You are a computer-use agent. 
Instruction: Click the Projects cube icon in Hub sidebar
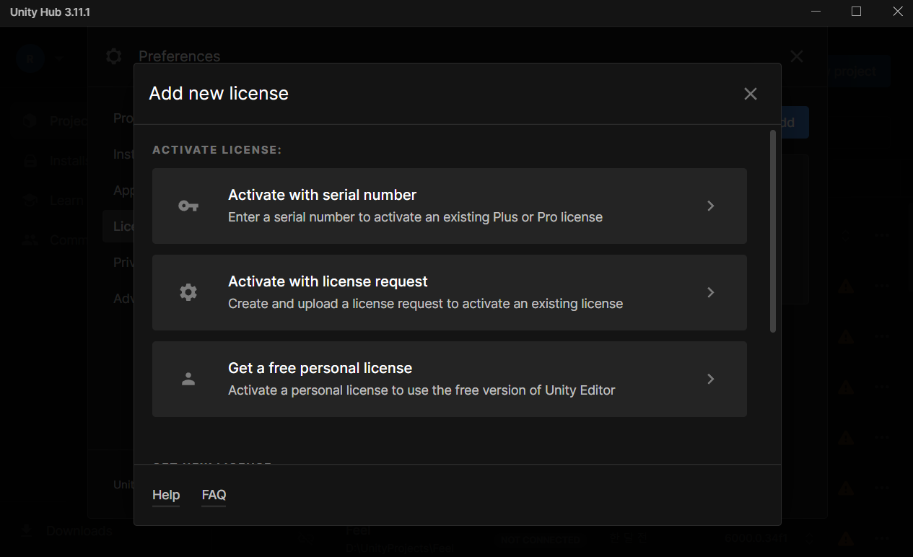(x=30, y=121)
